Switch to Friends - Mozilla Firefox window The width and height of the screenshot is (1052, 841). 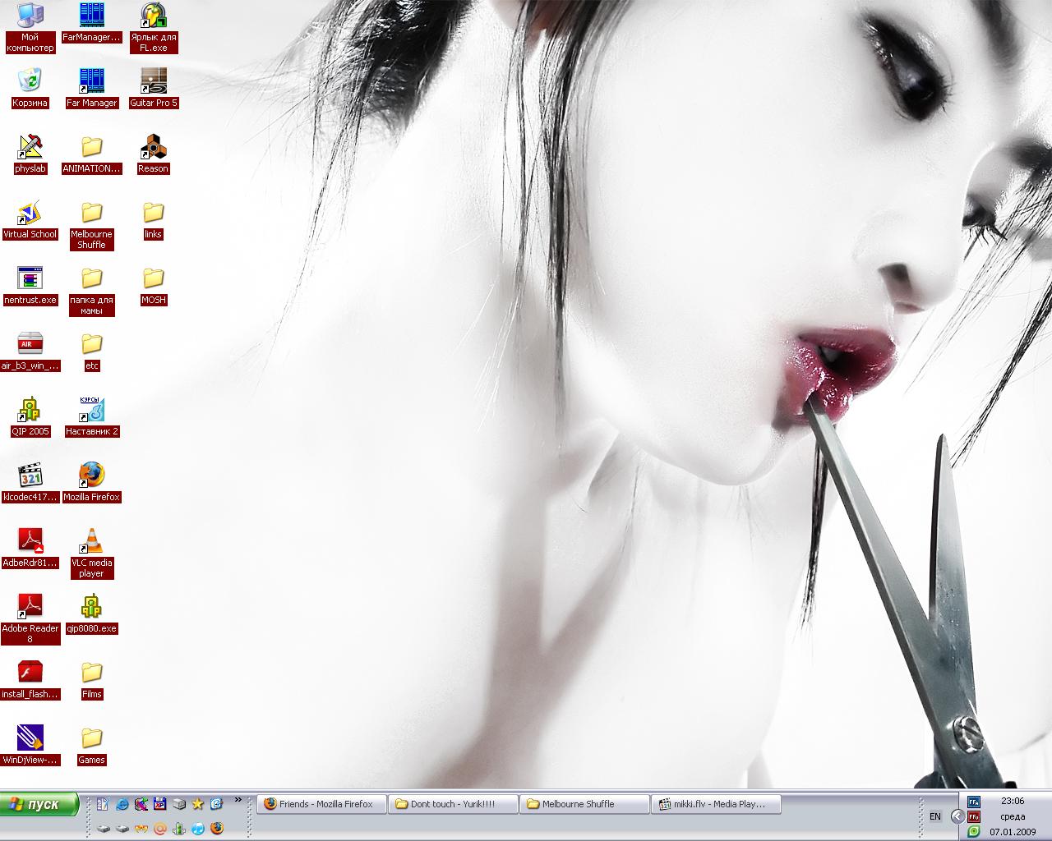321,804
